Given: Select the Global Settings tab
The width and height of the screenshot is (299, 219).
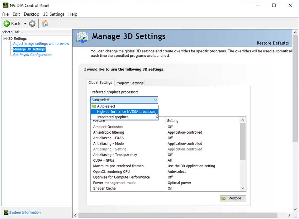Looking at the screenshot, I should (100, 83).
